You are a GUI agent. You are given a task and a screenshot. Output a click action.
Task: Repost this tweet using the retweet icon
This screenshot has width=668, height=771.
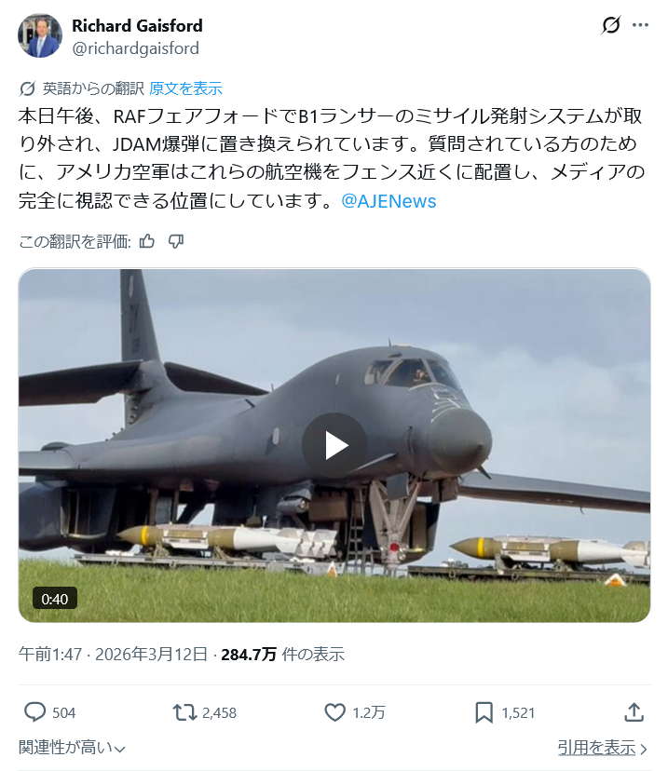coord(184,712)
